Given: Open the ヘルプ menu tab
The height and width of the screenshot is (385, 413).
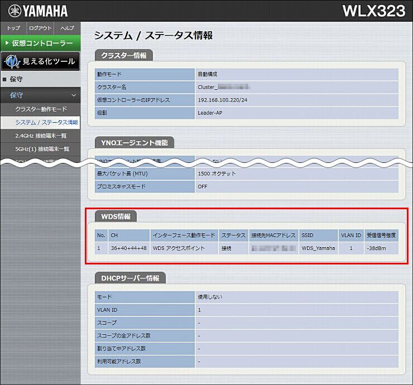Looking at the screenshot, I should point(67,28).
